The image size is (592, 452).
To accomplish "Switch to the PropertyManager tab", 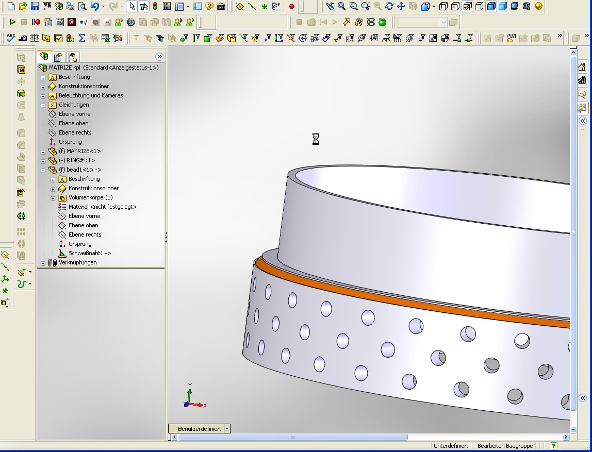I will click(58, 57).
